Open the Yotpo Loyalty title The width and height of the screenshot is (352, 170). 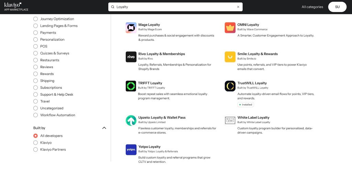[x=149, y=147]
